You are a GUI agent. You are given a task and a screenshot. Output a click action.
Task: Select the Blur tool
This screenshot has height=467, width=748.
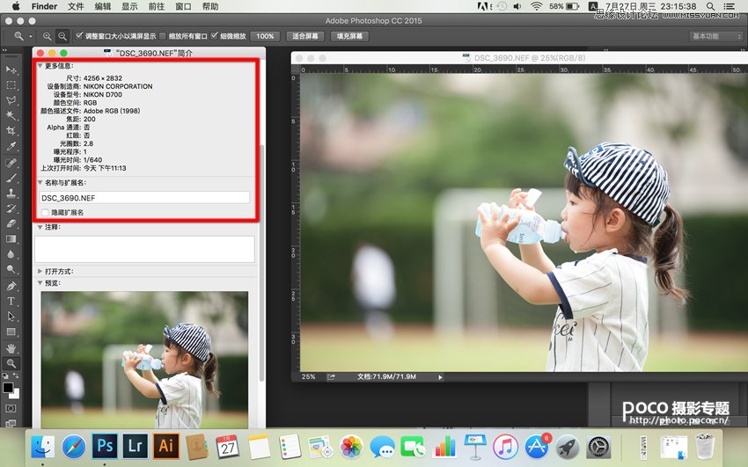(x=11, y=254)
